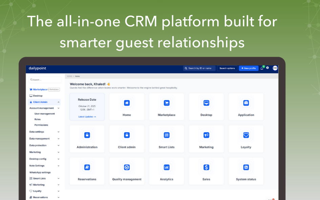This screenshot has width=320, height=200.
Task: Click the Quality management tile label
Action: (127, 179)
